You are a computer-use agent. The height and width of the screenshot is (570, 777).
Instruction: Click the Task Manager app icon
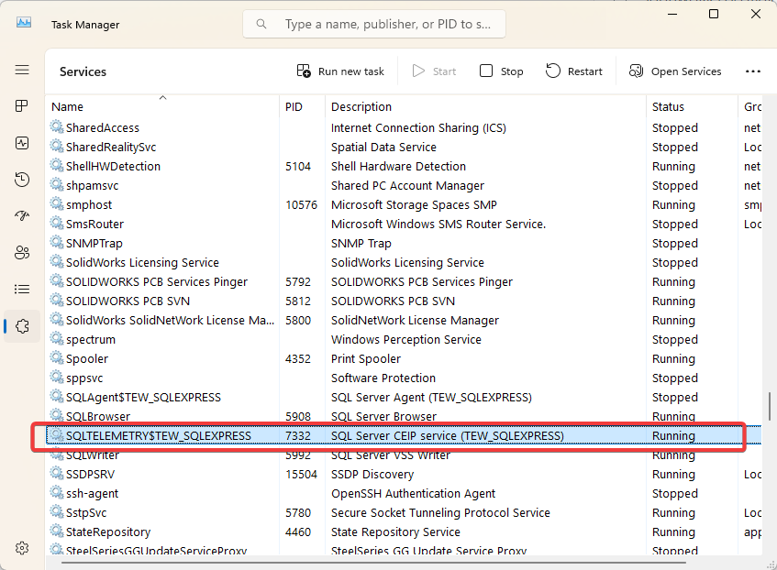point(23,22)
